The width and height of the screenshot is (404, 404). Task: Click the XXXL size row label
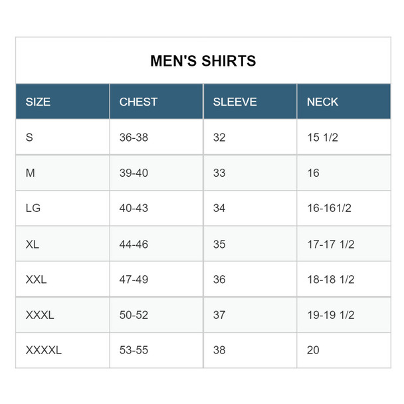(x=40, y=315)
